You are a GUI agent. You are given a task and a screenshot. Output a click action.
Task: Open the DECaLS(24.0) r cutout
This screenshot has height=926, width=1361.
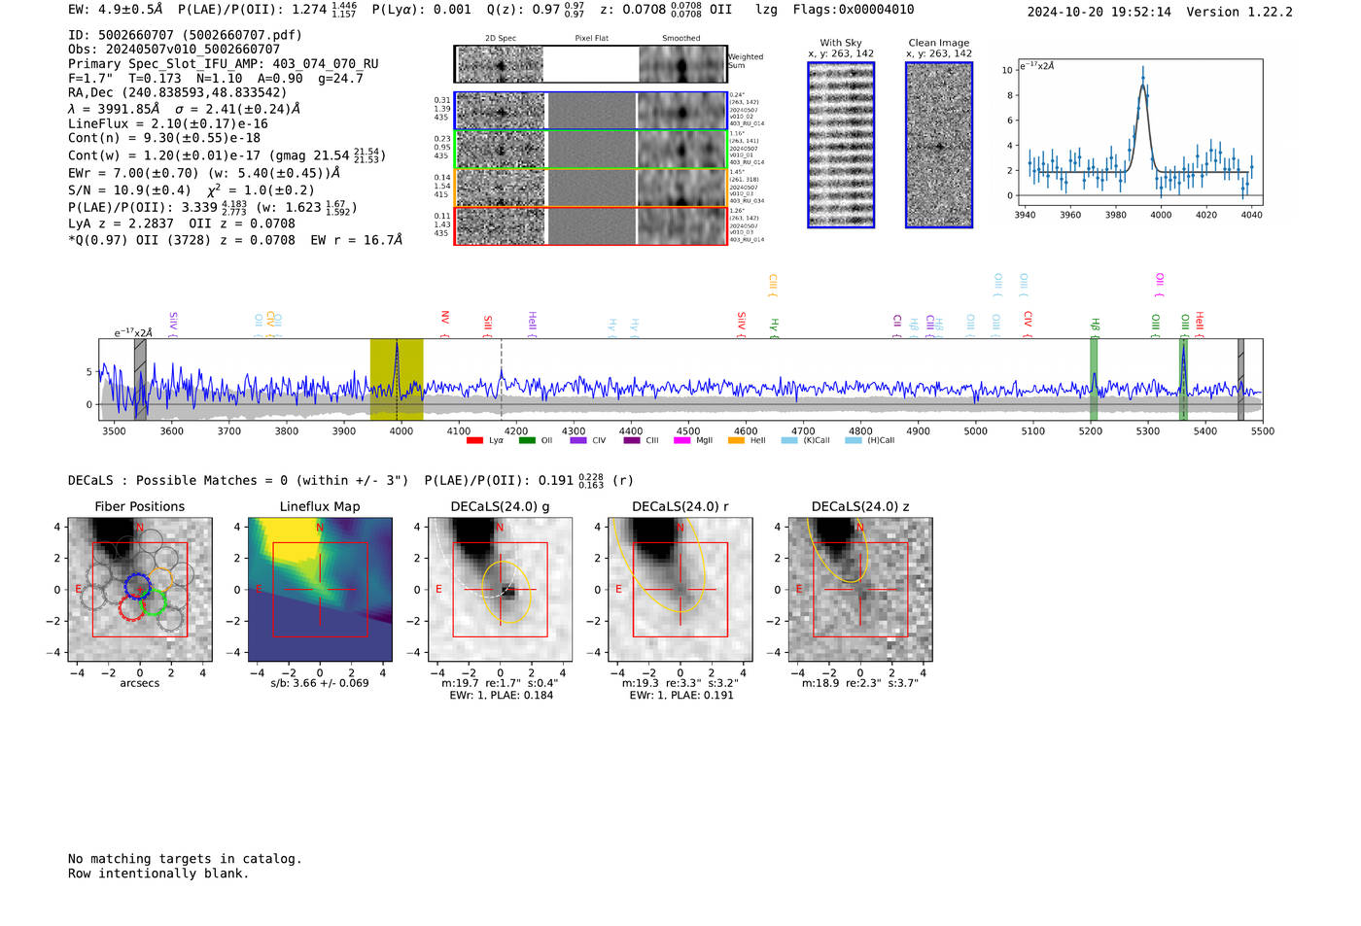680,590
